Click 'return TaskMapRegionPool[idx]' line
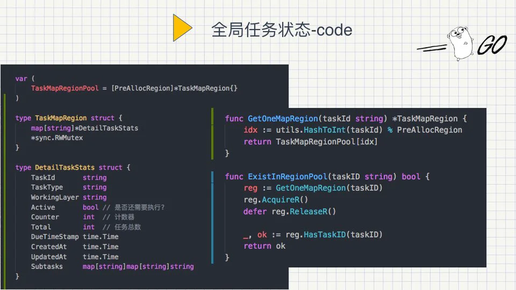 (311, 142)
